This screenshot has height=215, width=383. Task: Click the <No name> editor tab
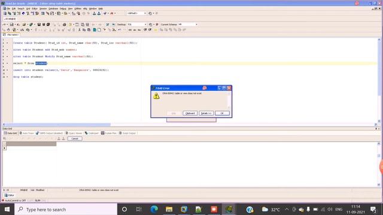11,35
